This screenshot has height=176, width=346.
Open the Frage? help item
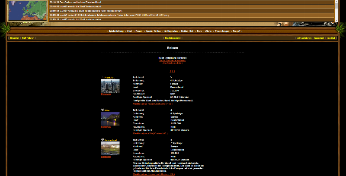pyautogui.click(x=237, y=31)
